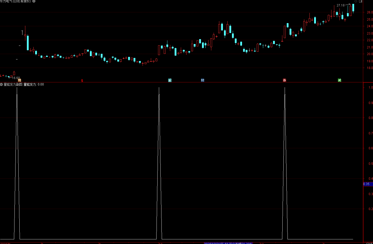Open the 解 info marker
Image resolution: width=373 pixels, height=244 pixels.
170,80
